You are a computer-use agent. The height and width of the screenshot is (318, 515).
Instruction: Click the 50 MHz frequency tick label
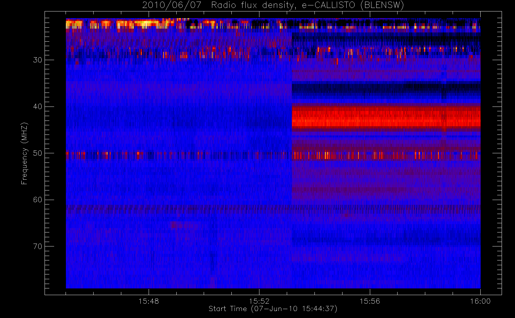click(x=38, y=153)
